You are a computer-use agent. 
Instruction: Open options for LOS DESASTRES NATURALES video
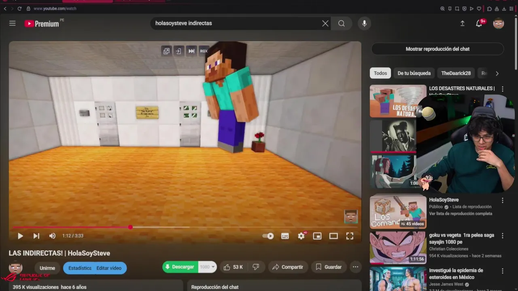coord(503,89)
